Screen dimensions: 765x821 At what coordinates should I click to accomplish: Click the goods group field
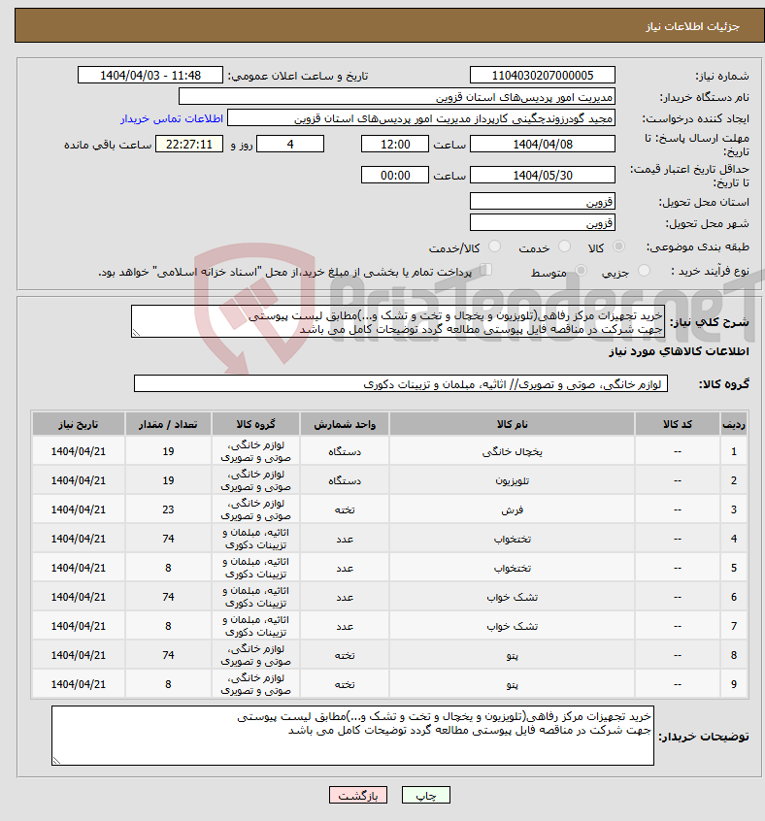(x=401, y=383)
